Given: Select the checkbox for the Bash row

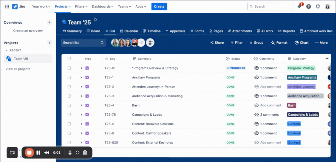Looking at the screenshot, I should 69,105.
